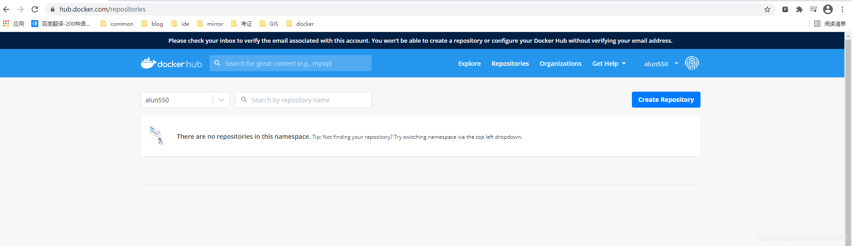Open the blog bookmarks folder
Viewport: 852px width, 246px height.
(152, 24)
